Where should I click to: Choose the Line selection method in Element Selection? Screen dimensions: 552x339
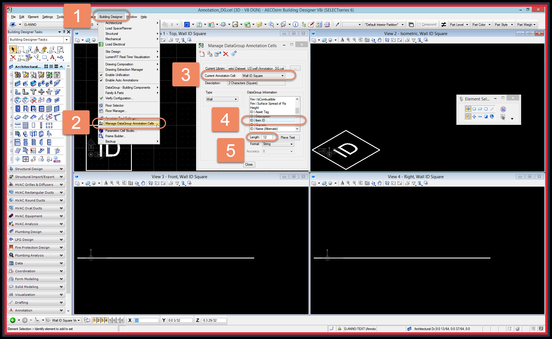pyautogui.click(x=492, y=109)
